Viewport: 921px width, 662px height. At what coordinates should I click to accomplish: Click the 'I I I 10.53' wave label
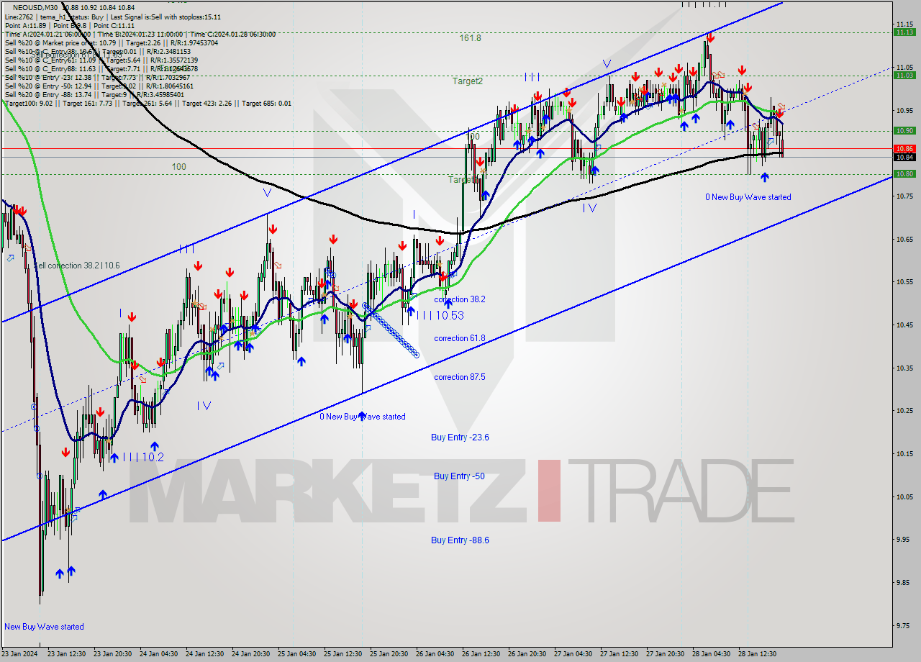[440, 315]
